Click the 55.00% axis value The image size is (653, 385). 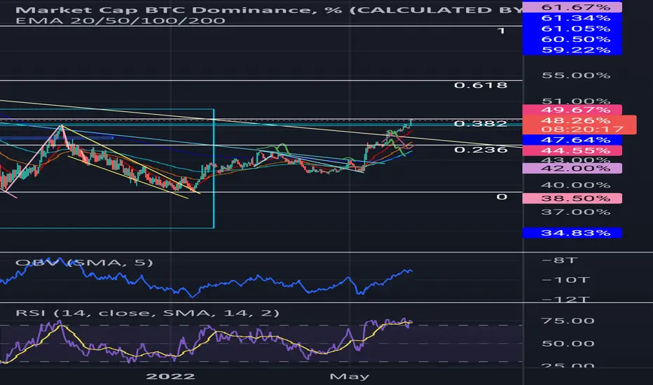tap(575, 76)
